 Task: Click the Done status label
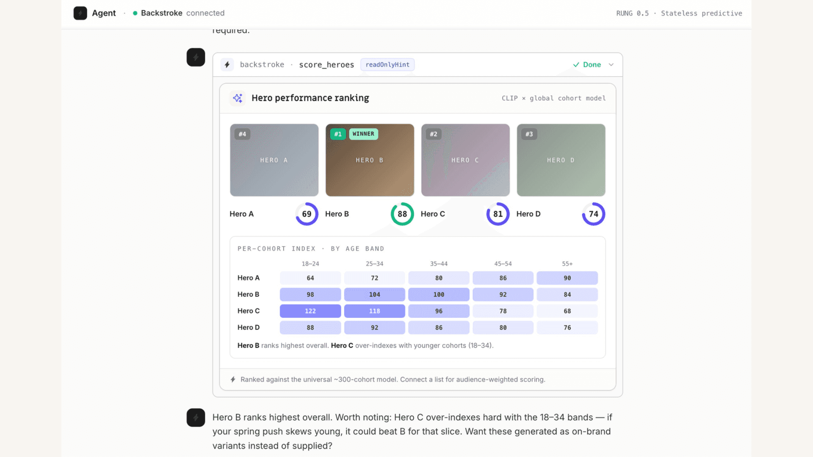592,65
